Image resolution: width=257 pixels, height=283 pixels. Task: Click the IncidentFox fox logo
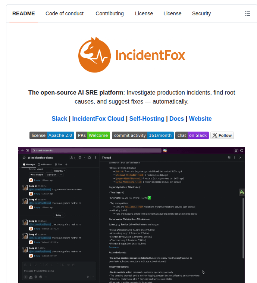pos(94,55)
